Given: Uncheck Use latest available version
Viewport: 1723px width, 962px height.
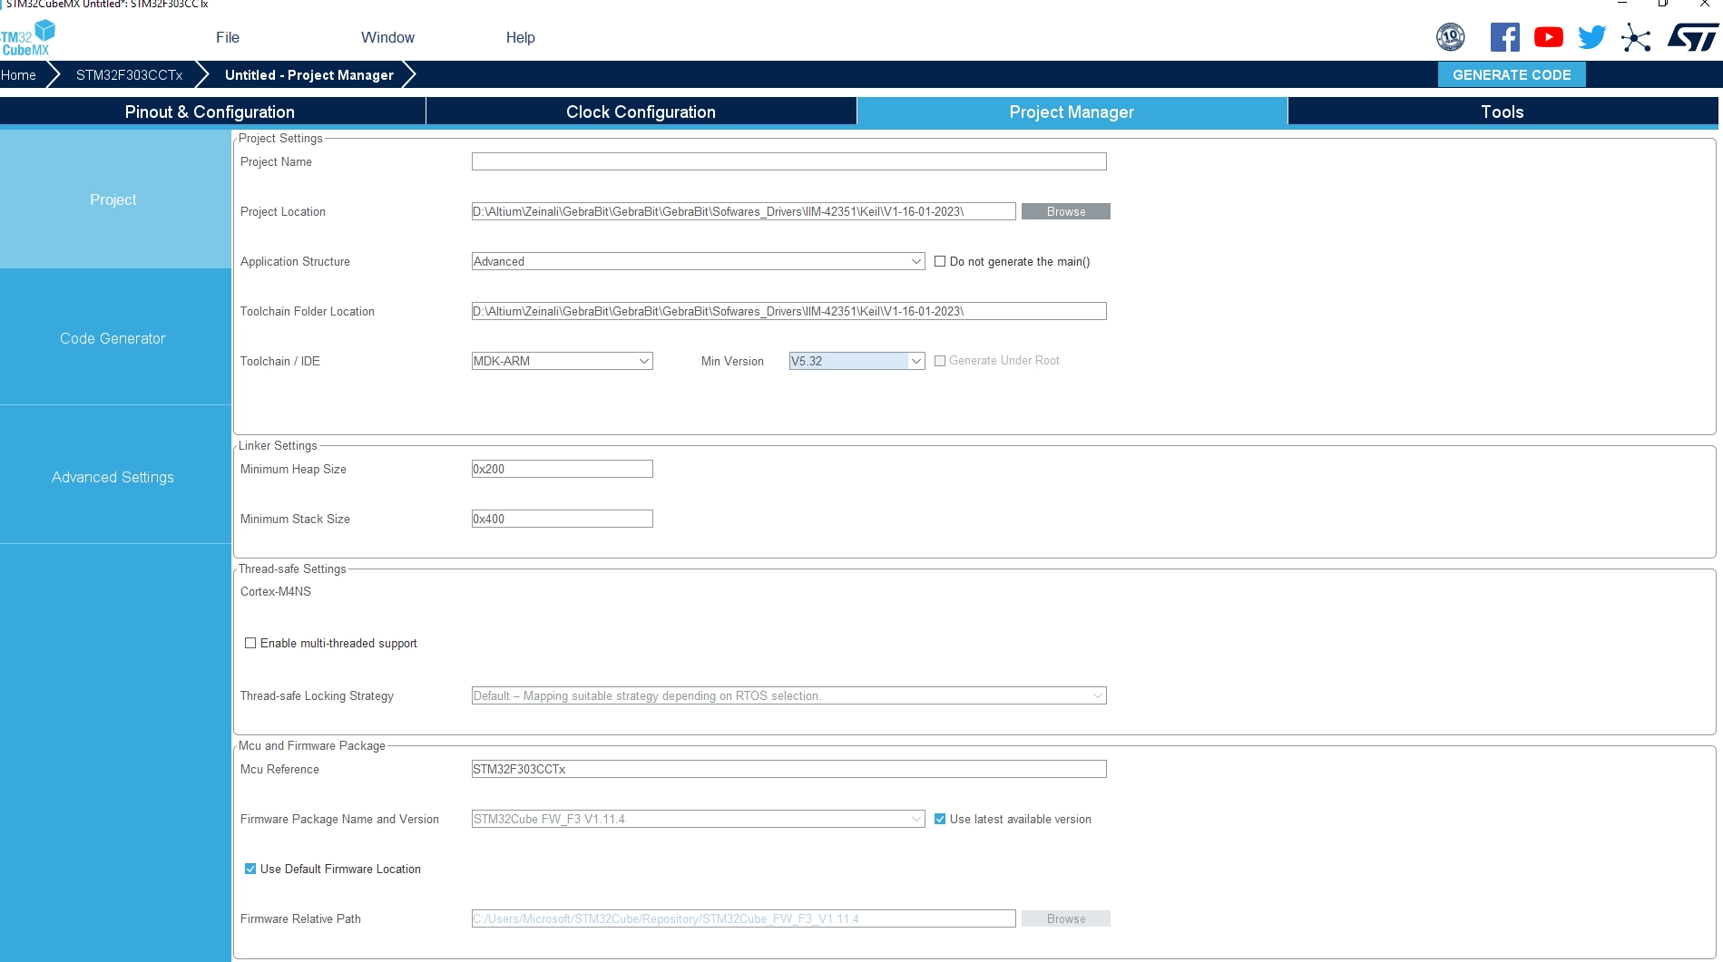Looking at the screenshot, I should click(x=940, y=819).
